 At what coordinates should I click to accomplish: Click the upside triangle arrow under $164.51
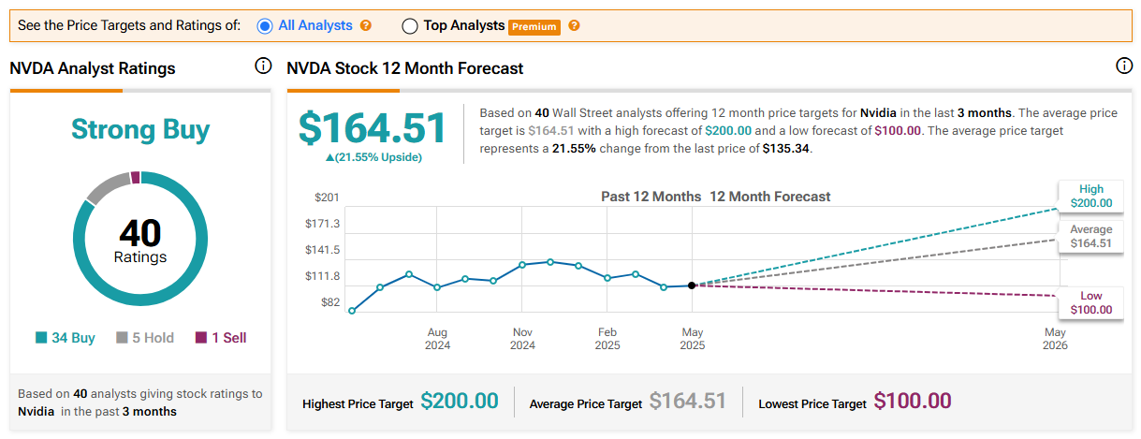(329, 157)
